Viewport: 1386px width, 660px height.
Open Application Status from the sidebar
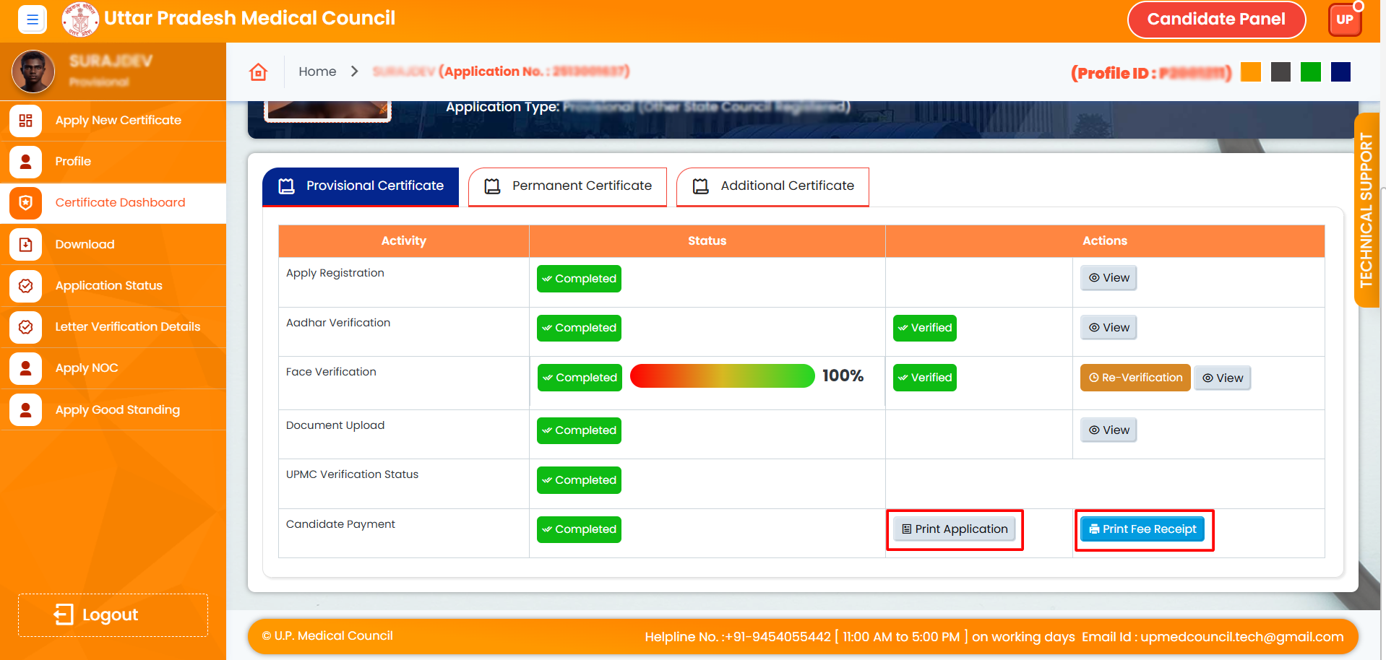point(108,286)
